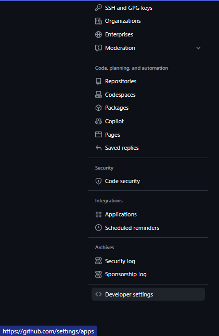Click the globe icon next to Enterprises

click(98, 34)
